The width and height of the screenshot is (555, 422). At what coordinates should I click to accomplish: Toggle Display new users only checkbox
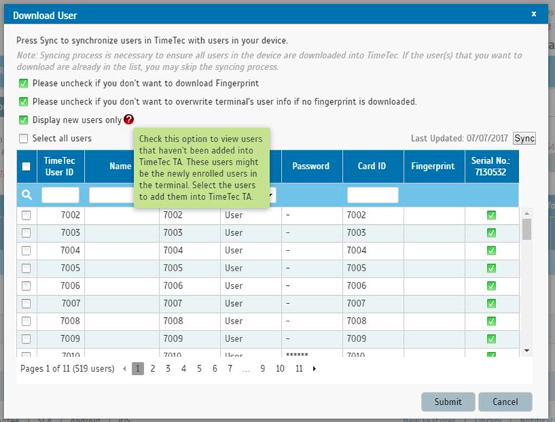tap(24, 120)
